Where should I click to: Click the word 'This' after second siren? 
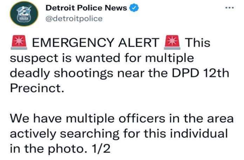point(198,43)
